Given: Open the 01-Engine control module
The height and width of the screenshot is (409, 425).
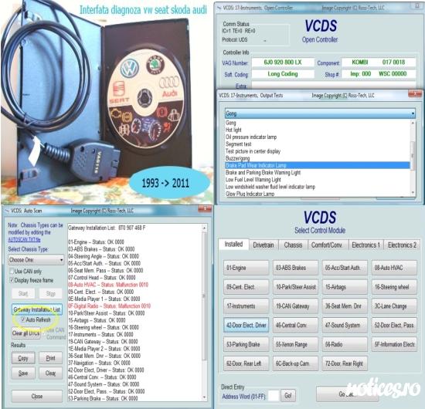Looking at the screenshot, I should (246, 268).
